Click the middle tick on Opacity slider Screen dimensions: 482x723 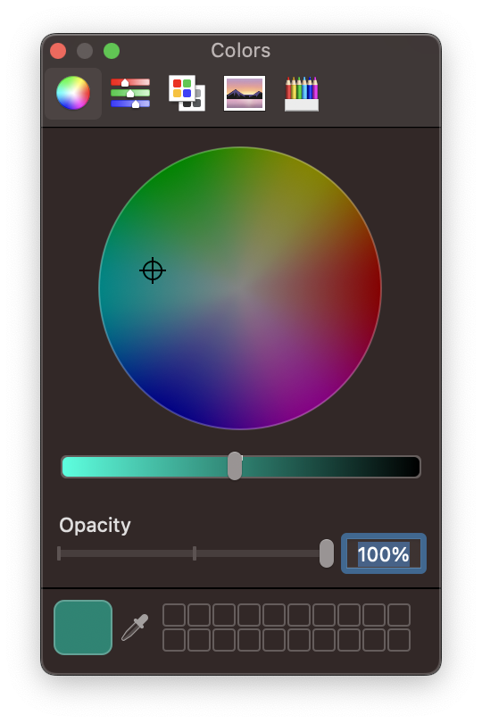(x=195, y=553)
